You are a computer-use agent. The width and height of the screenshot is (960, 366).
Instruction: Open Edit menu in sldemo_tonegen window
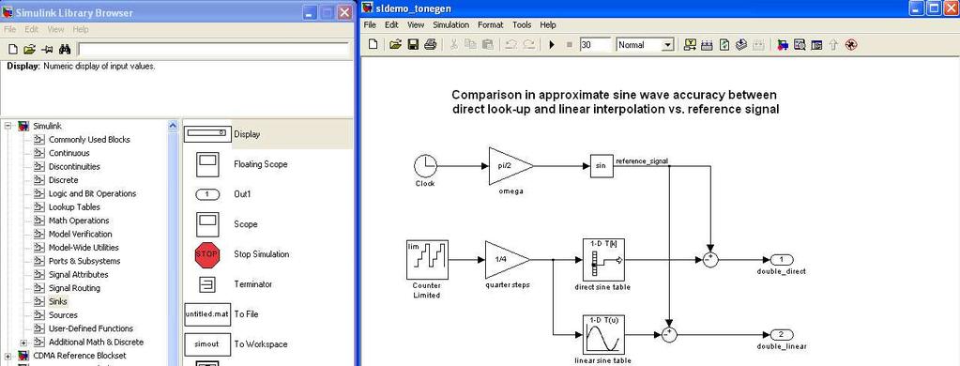click(391, 25)
